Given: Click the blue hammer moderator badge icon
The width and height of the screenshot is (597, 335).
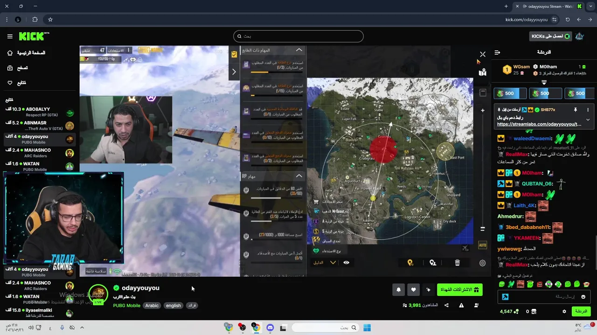Looking at the screenshot, I should pyautogui.click(x=505, y=297).
